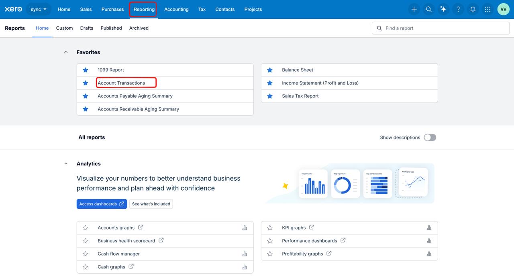Switch to the Published tab
The image size is (514, 280).
point(111,28)
